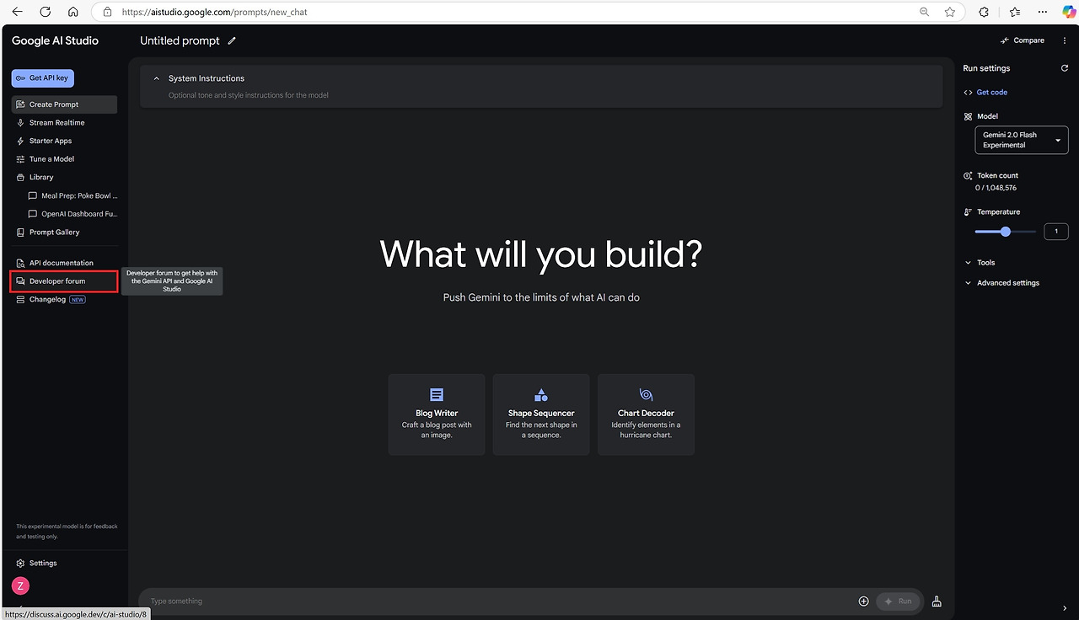Image resolution: width=1079 pixels, height=620 pixels.
Task: Select Create Prompt in the sidebar
Action: point(64,104)
